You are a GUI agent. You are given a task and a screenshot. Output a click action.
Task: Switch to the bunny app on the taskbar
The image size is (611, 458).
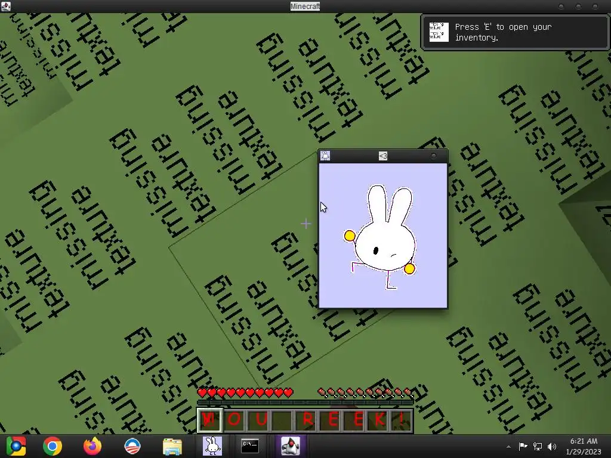tap(212, 446)
